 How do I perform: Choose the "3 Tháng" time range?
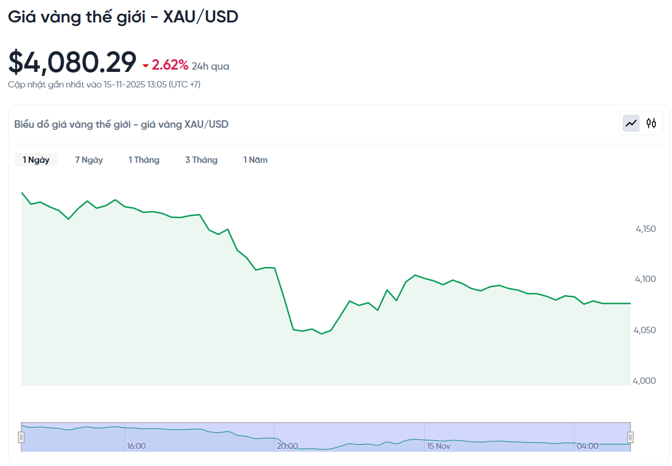tap(201, 159)
